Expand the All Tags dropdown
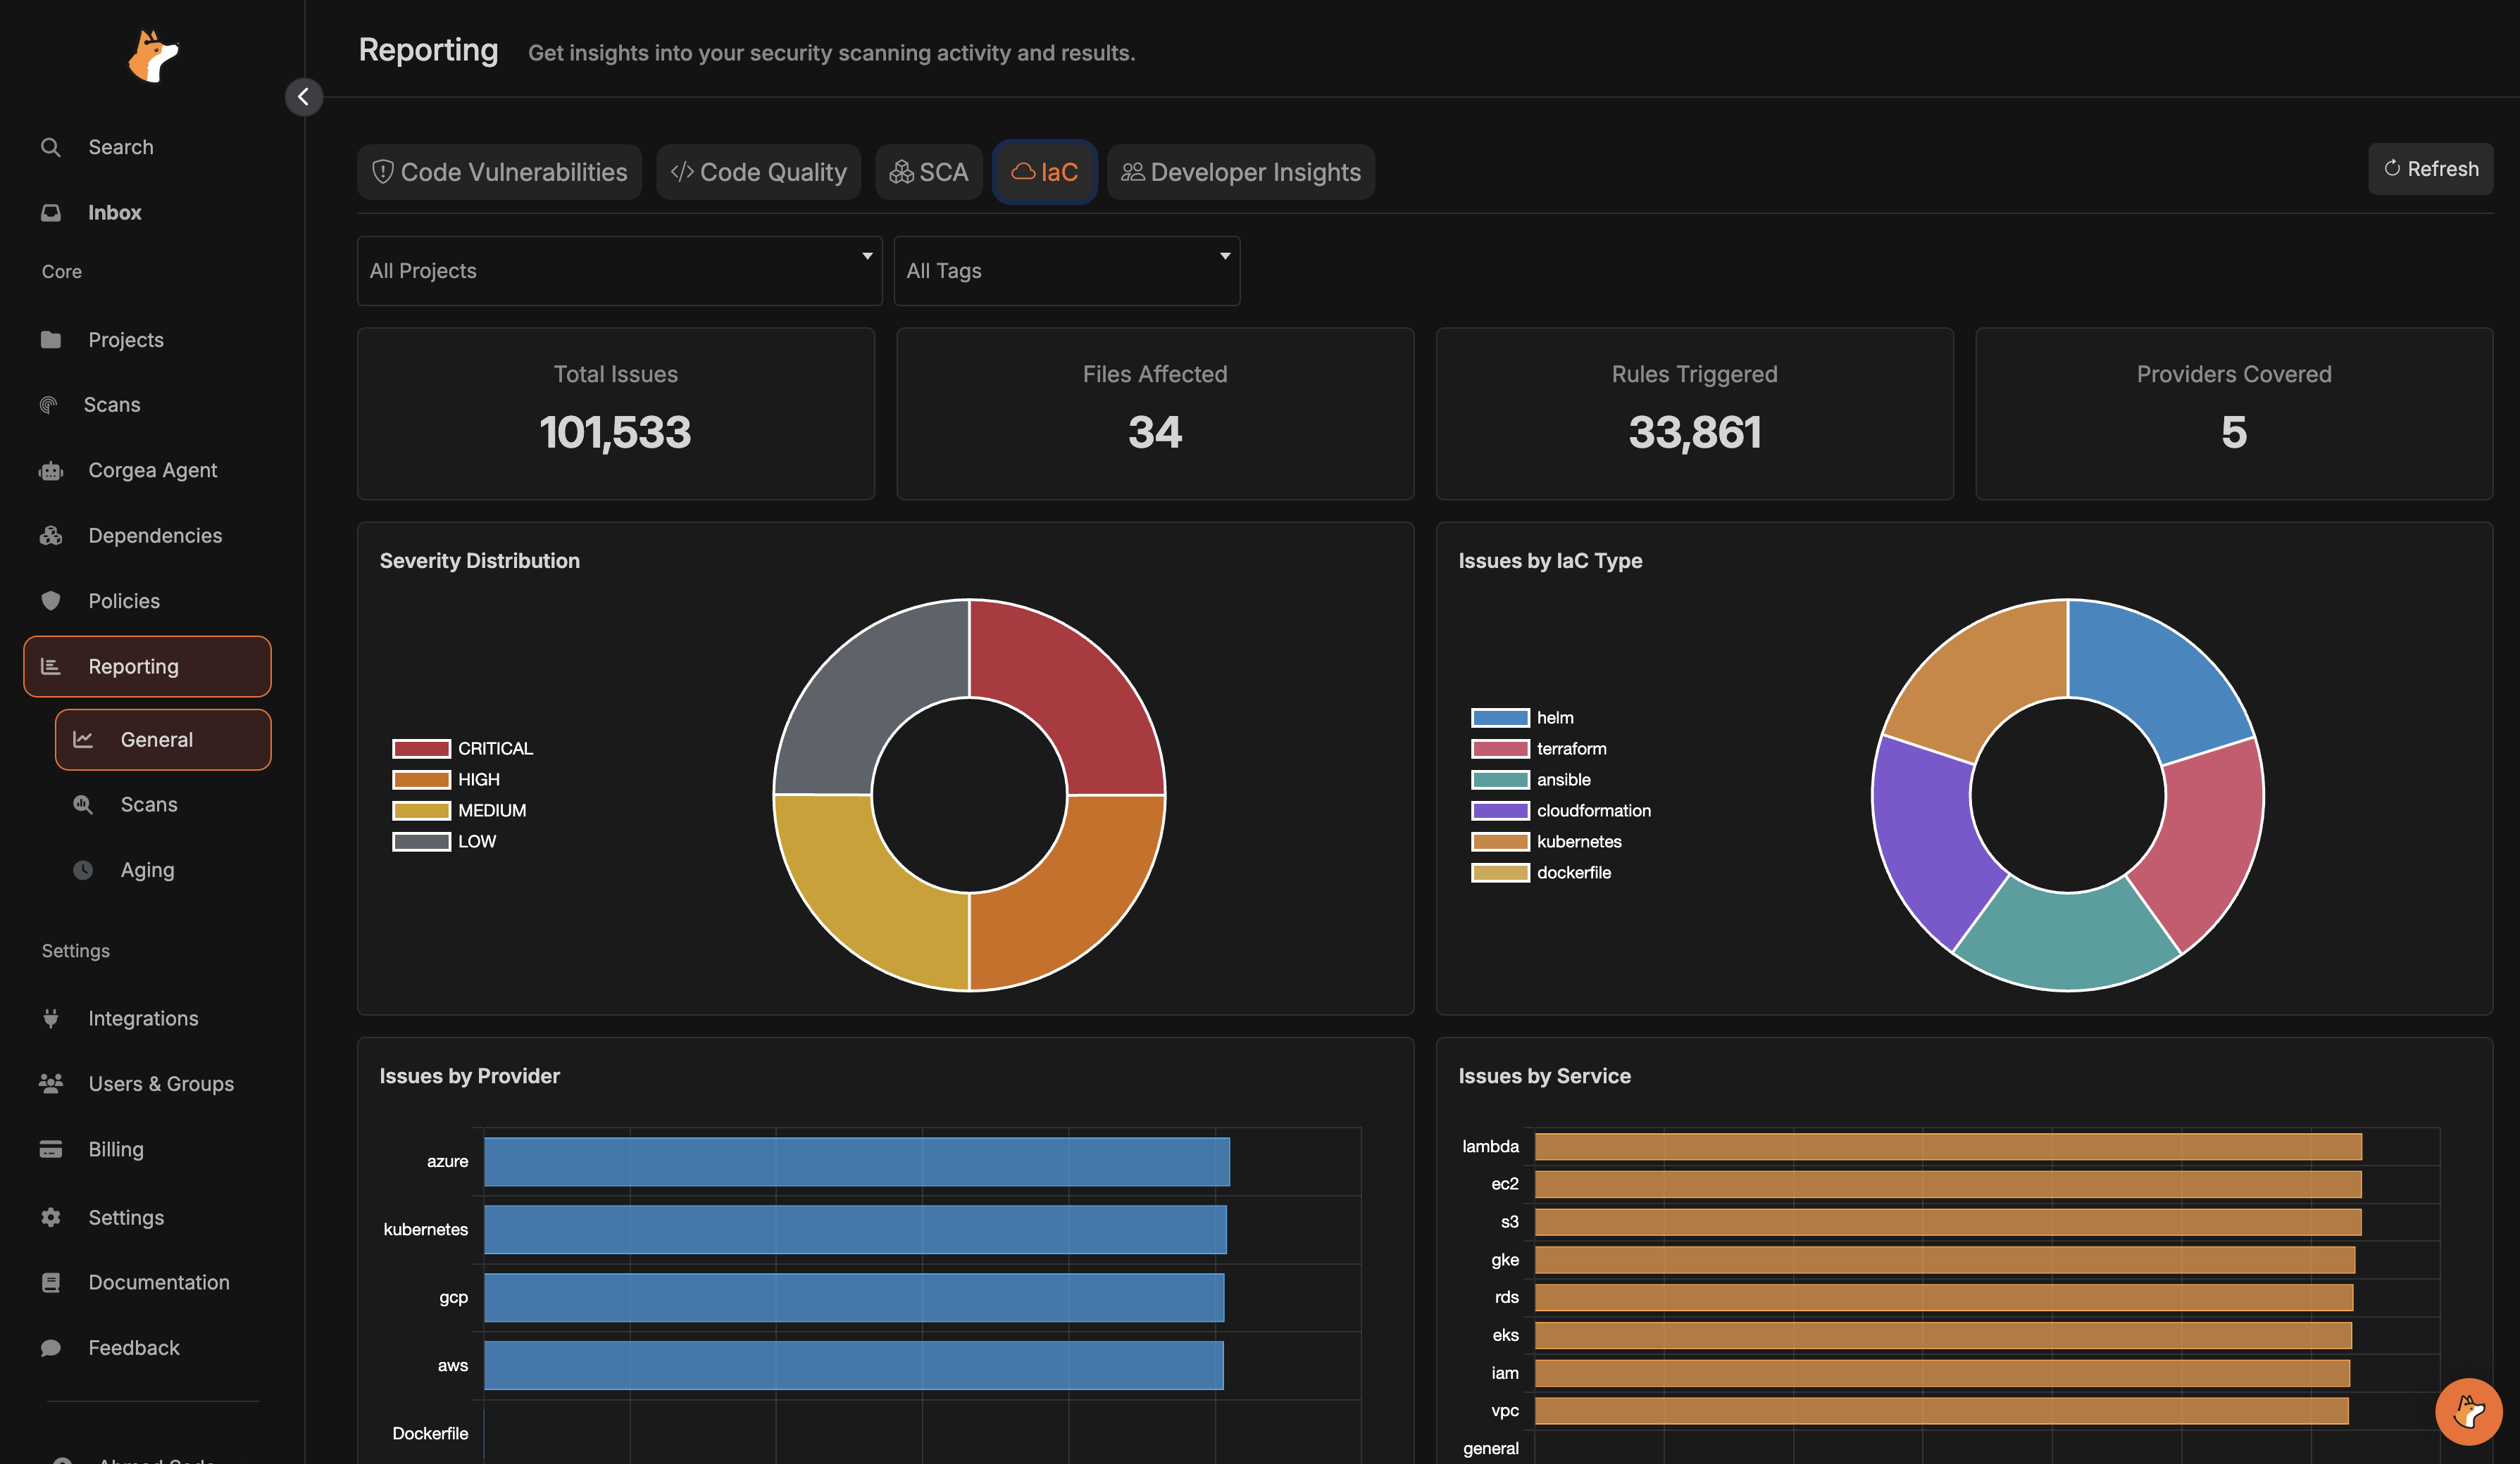Viewport: 2520px width, 1464px height. click(1066, 271)
